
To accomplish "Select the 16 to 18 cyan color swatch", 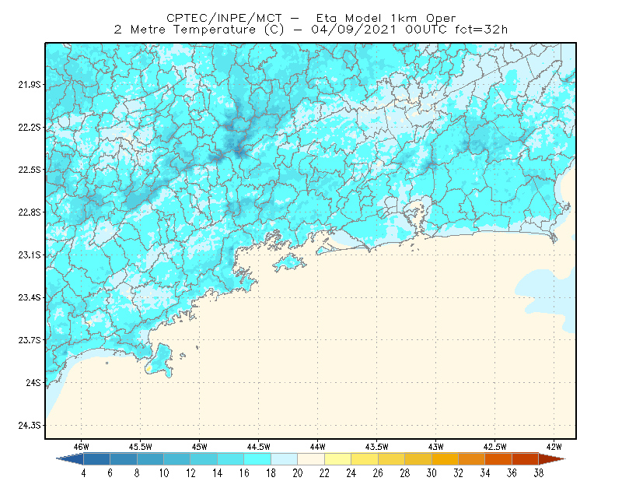I will coord(257,459).
